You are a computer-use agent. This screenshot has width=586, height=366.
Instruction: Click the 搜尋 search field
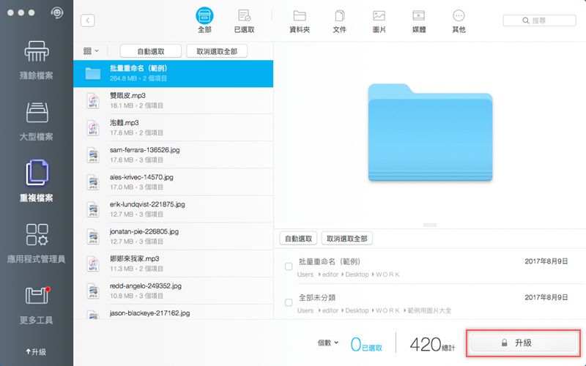click(x=539, y=20)
